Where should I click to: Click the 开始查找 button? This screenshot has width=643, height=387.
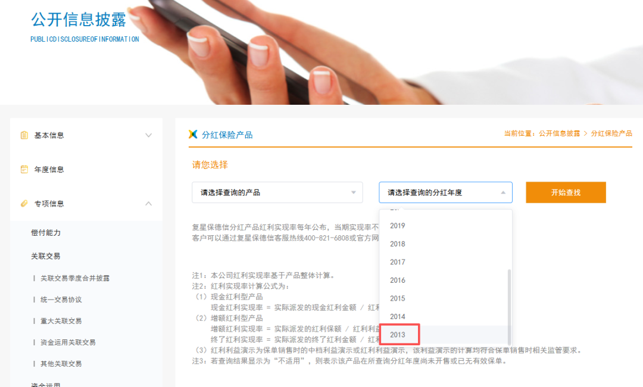[566, 192]
